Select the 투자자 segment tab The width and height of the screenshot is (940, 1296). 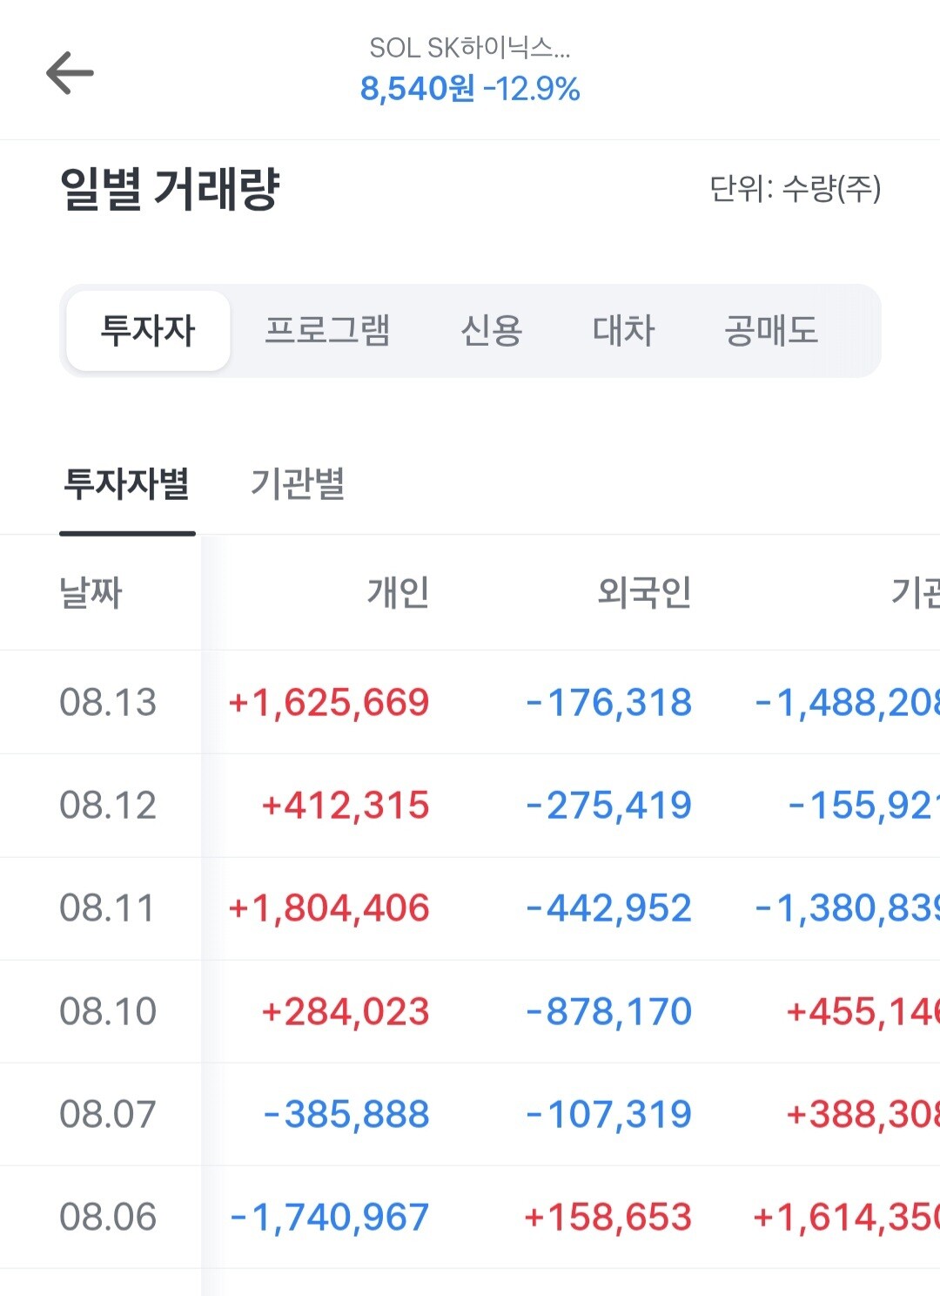(148, 331)
